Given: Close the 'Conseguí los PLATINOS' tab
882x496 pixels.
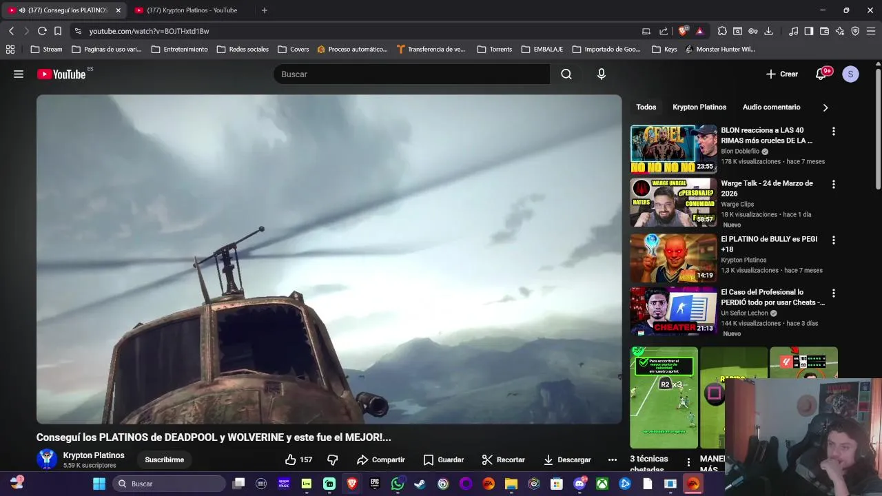Looking at the screenshot, I should pyautogui.click(x=118, y=10).
